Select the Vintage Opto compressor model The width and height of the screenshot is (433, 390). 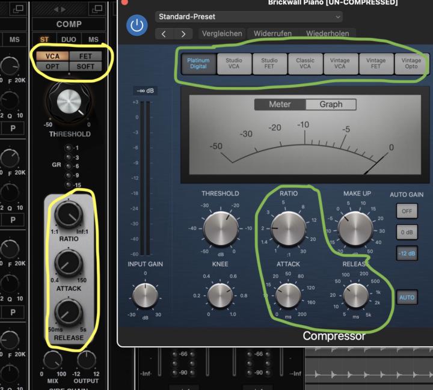click(411, 64)
